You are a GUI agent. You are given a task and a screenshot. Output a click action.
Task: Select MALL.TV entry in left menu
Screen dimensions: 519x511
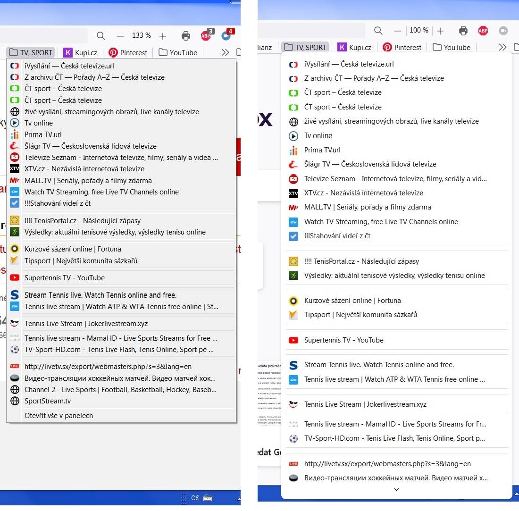[x=121, y=180]
